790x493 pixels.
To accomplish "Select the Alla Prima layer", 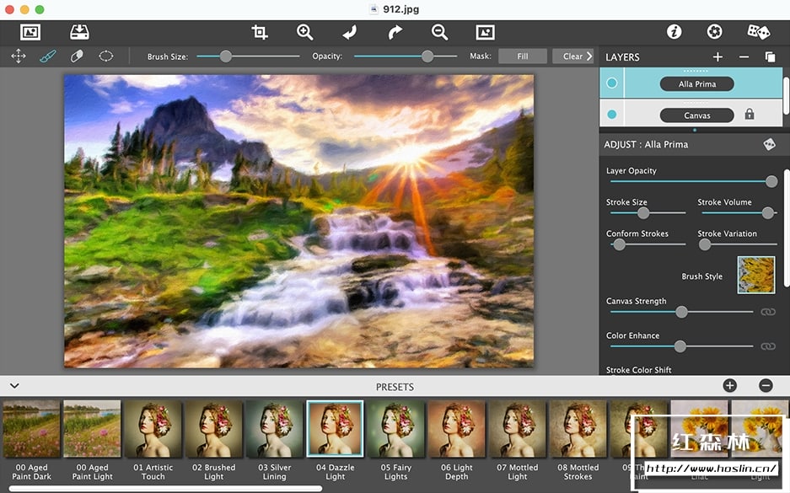I will tap(696, 84).
